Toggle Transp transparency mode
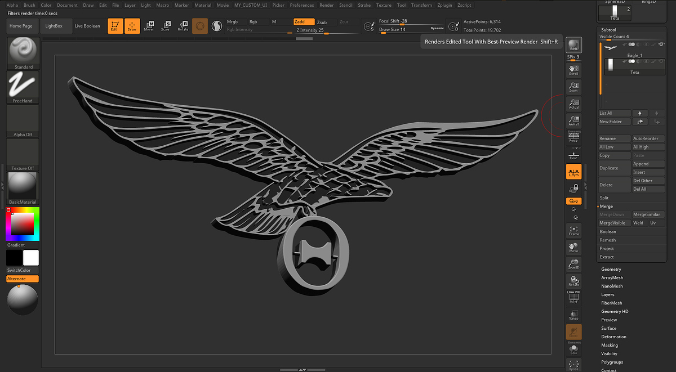The height and width of the screenshot is (372, 676). (x=573, y=315)
